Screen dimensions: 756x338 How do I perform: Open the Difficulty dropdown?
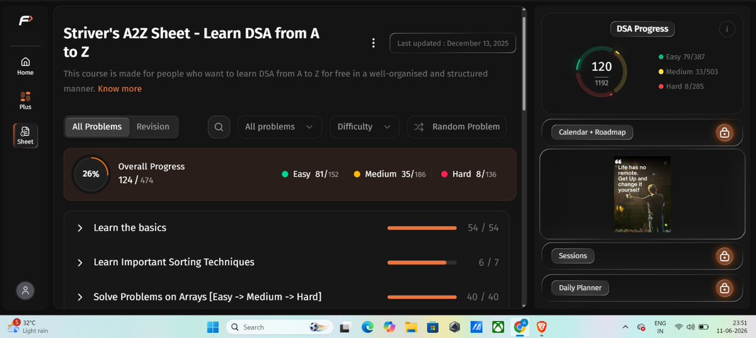click(x=364, y=127)
